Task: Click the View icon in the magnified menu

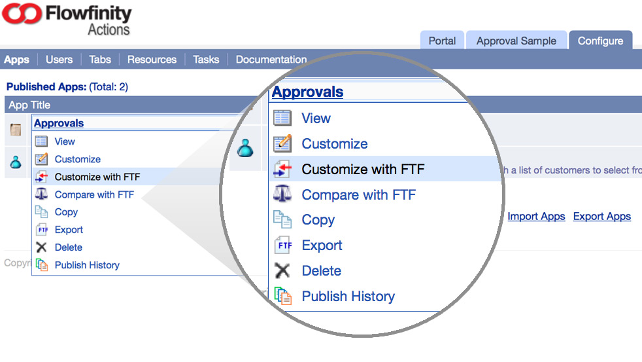Action: coord(282,118)
